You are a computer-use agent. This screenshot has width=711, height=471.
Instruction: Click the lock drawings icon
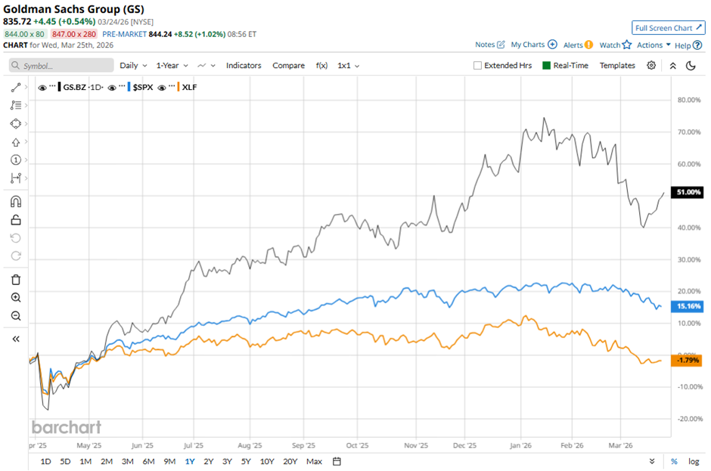tap(15, 220)
